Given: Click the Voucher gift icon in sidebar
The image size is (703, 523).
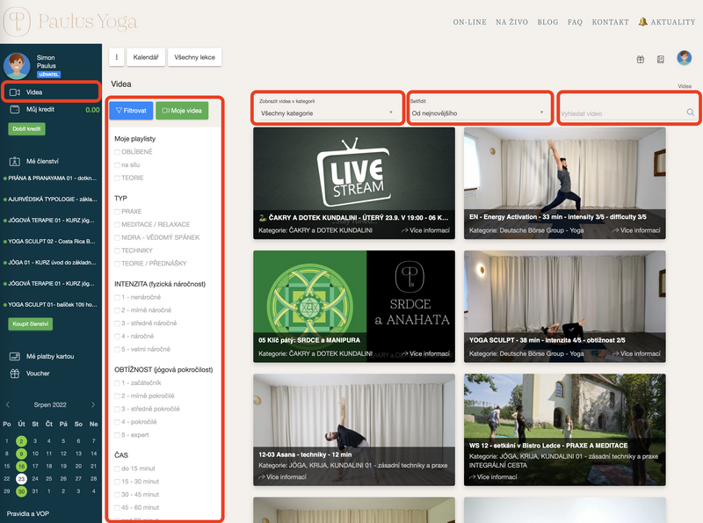Looking at the screenshot, I should coord(15,374).
